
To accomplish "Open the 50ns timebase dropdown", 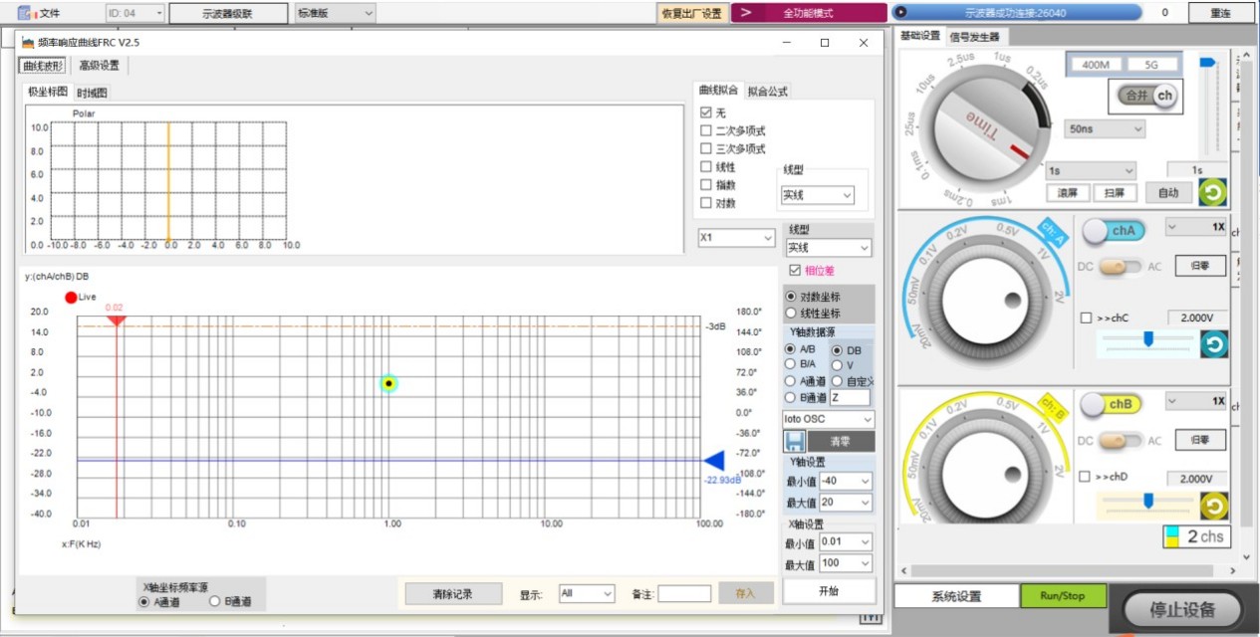I will 1106,128.
